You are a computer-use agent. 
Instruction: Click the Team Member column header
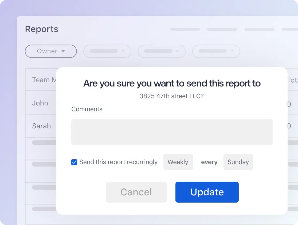44,80
